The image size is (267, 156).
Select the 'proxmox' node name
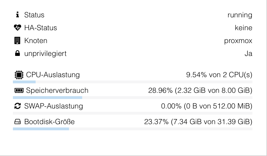click(238, 41)
